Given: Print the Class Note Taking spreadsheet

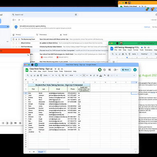Looking at the screenshot, I should pos(38,75).
